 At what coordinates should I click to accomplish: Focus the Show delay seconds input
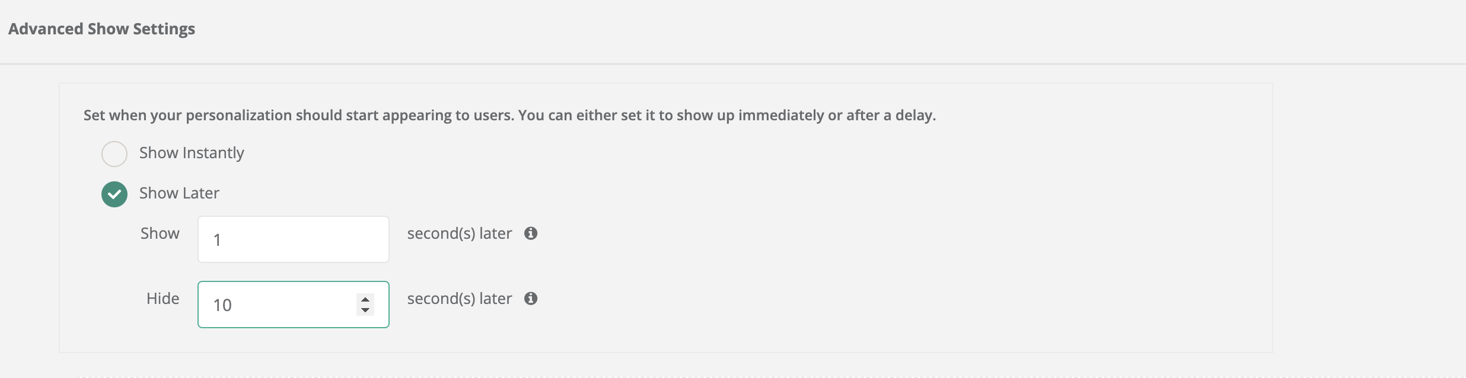pyautogui.click(x=294, y=239)
